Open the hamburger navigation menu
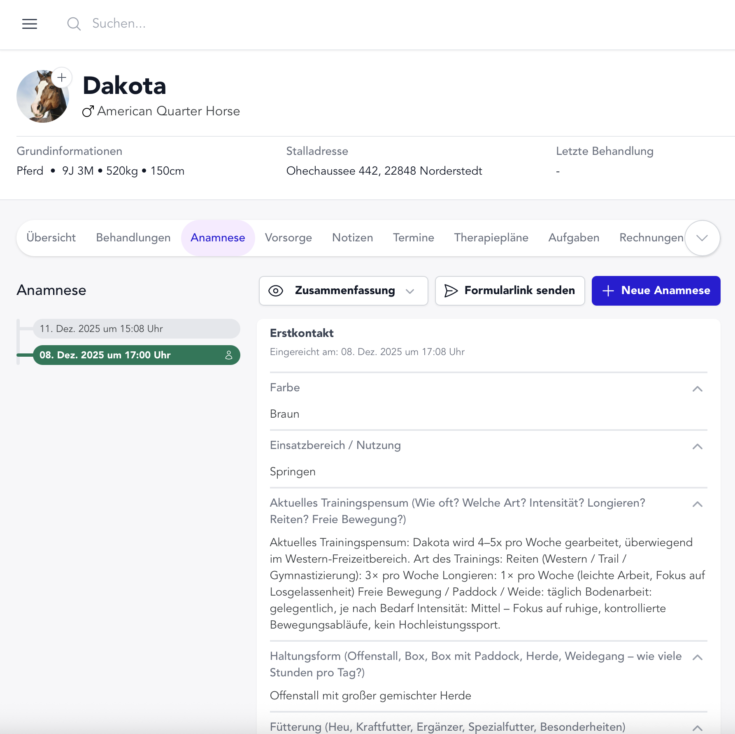735x734 pixels. pyautogui.click(x=29, y=24)
